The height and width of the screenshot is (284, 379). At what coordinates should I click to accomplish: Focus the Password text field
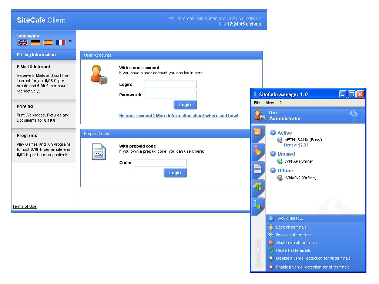(170, 95)
